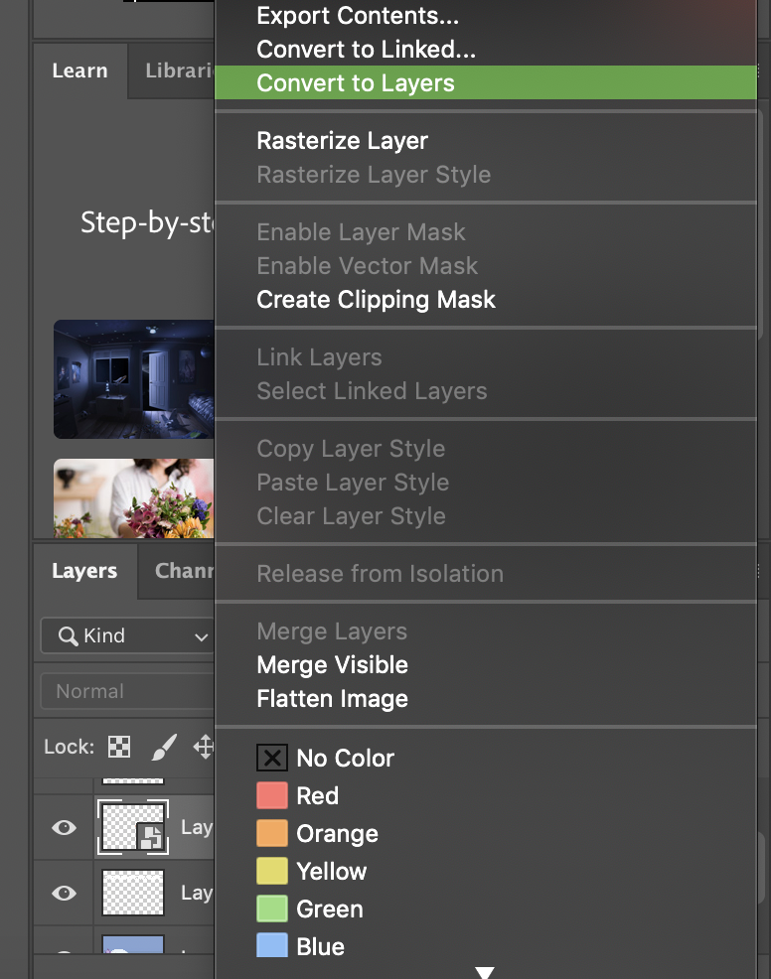Open the Kind filter dropdown
Screen dimensions: 771x979
(127, 636)
